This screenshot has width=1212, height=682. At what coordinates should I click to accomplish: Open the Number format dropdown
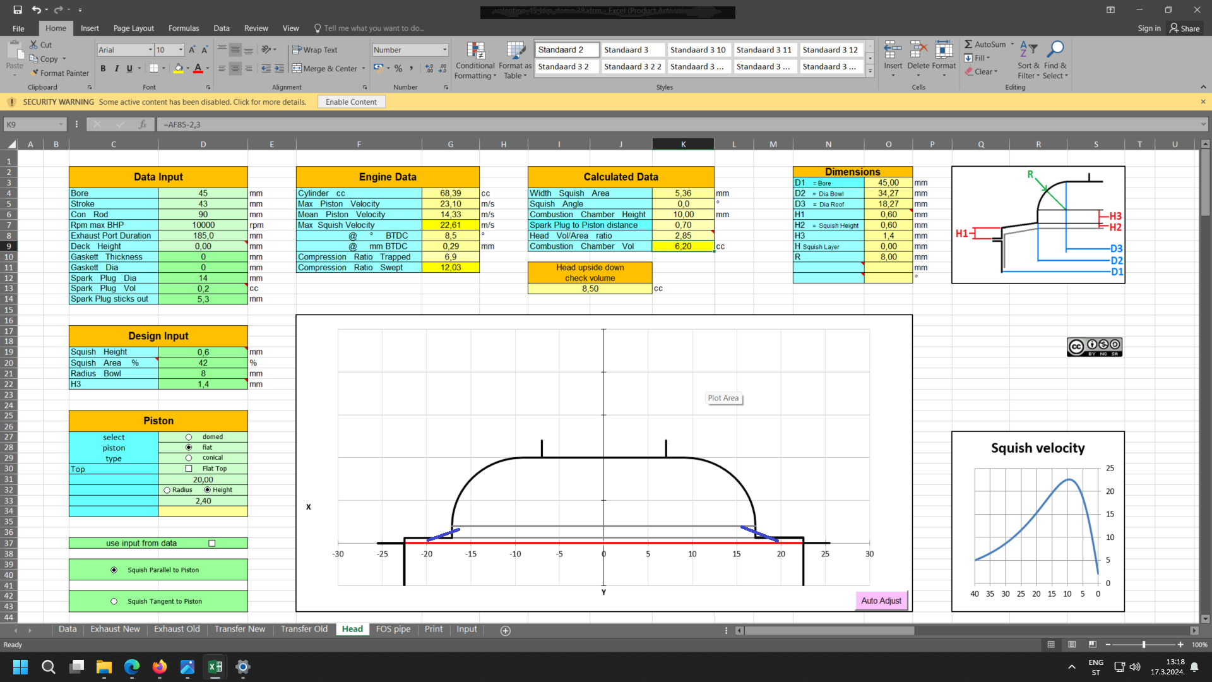(444, 50)
